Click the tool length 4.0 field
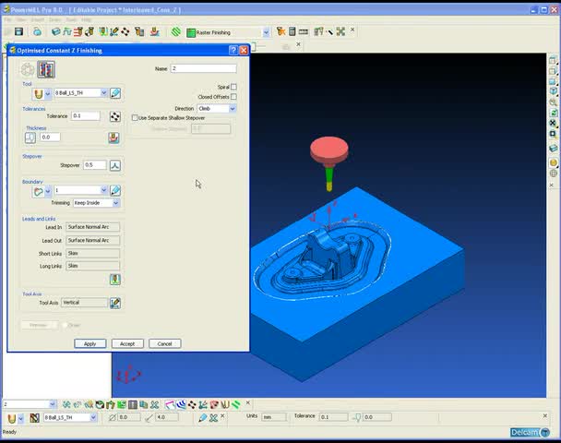 tap(167, 417)
